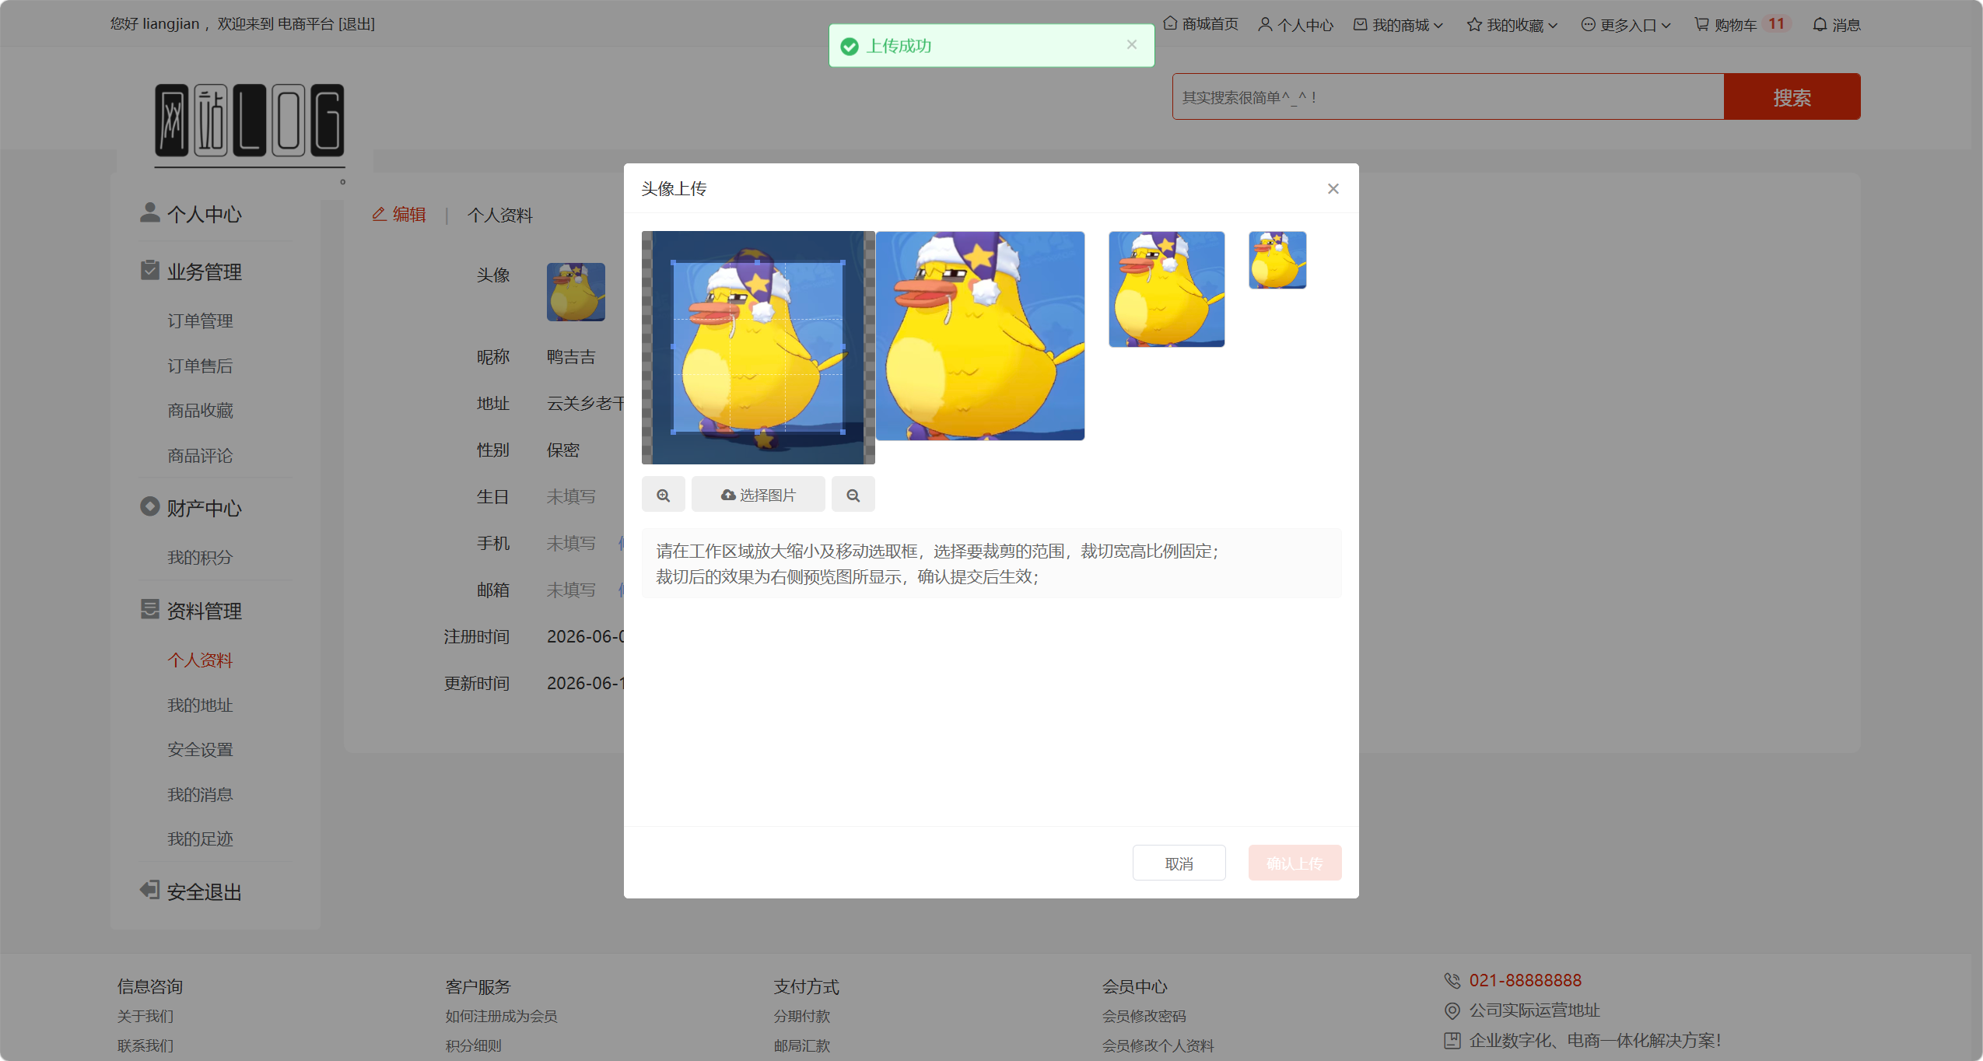Expand the 更多入口 dropdown
This screenshot has height=1061, width=1983.
tap(1626, 25)
